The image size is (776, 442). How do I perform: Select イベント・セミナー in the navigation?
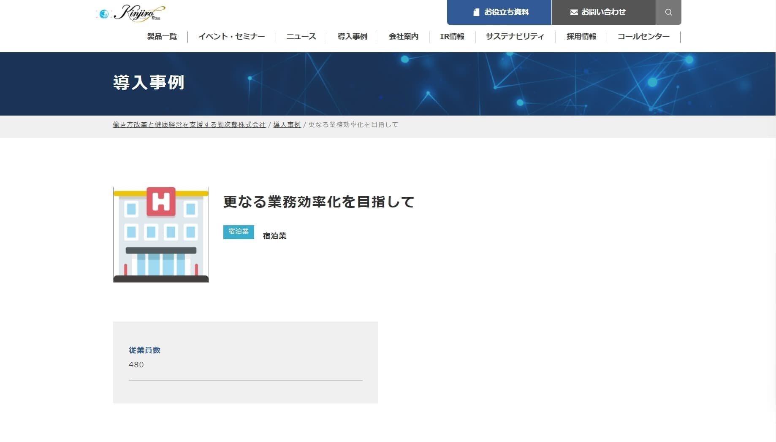[x=231, y=37]
